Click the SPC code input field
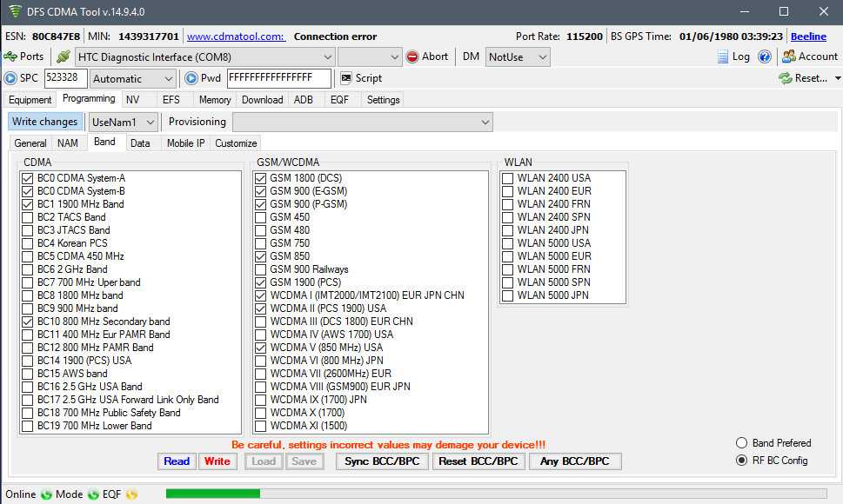Image resolution: width=843 pixels, height=504 pixels. coord(65,78)
